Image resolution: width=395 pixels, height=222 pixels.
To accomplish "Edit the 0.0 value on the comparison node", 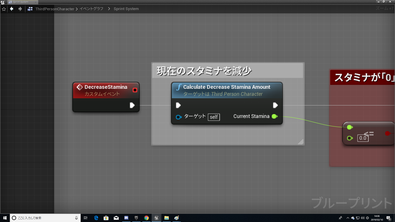I will tap(363, 138).
